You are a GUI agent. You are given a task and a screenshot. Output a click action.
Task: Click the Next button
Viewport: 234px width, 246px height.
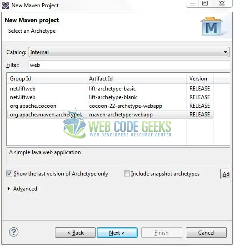[117, 232]
